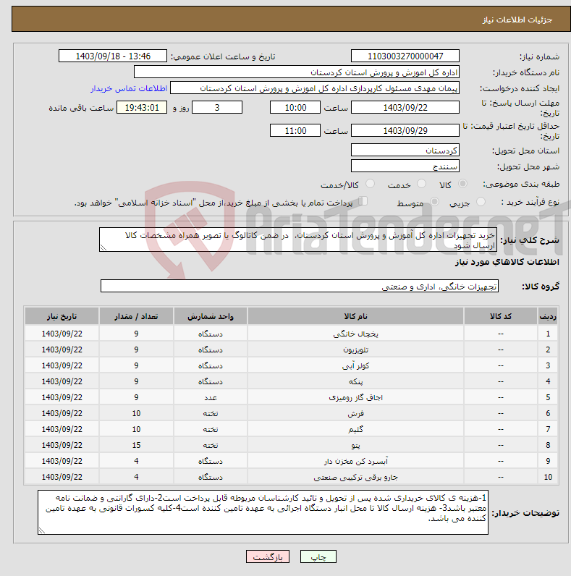Viewport: 571px width, 576px height.
Task: Click quantity 15 in the پتو row
Action: click(x=136, y=445)
